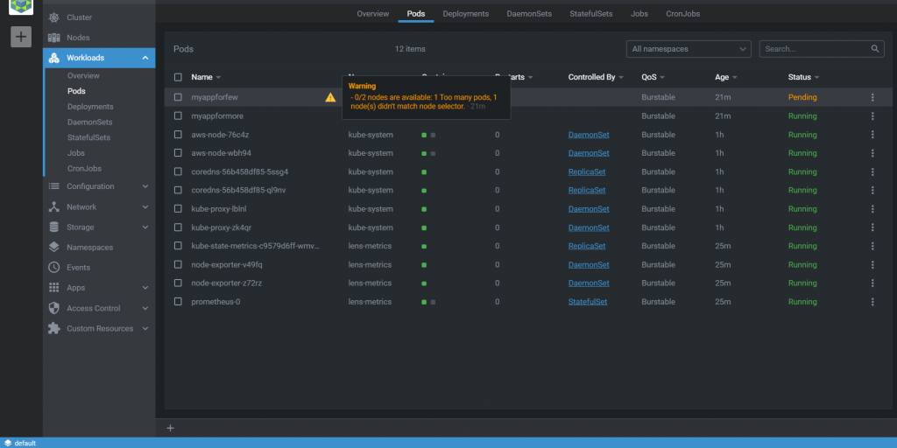The image size is (897, 448).
Task: Select CronJobs in the Workloads sidebar submenu
Action: [84, 169]
